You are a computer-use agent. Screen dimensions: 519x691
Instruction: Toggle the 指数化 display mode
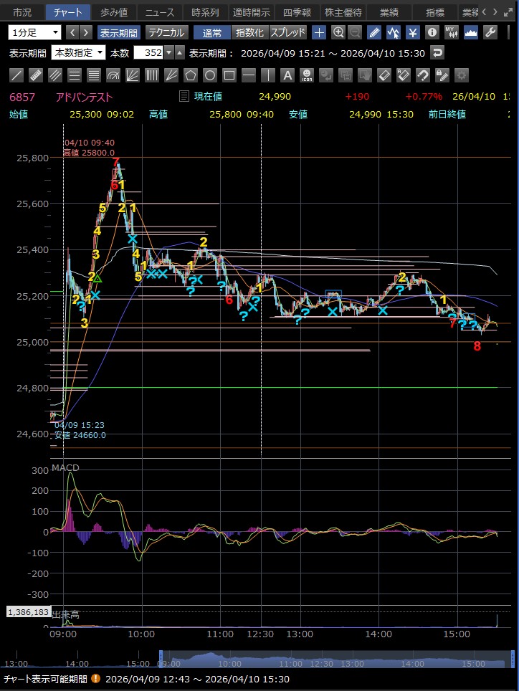(x=250, y=32)
